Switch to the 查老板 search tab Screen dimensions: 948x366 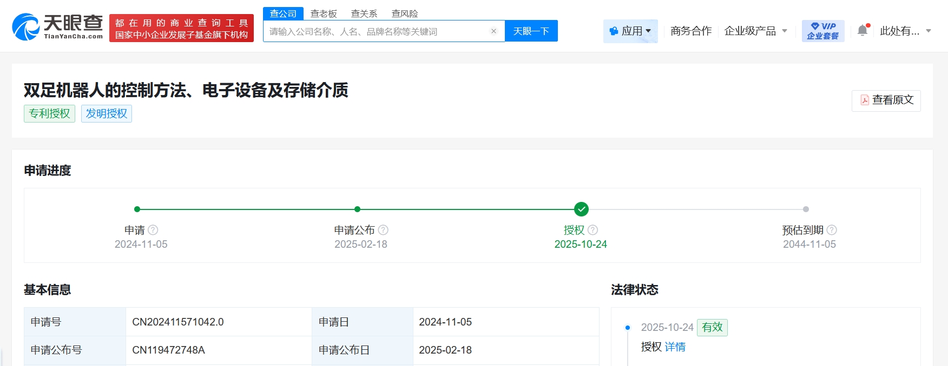[x=324, y=13]
